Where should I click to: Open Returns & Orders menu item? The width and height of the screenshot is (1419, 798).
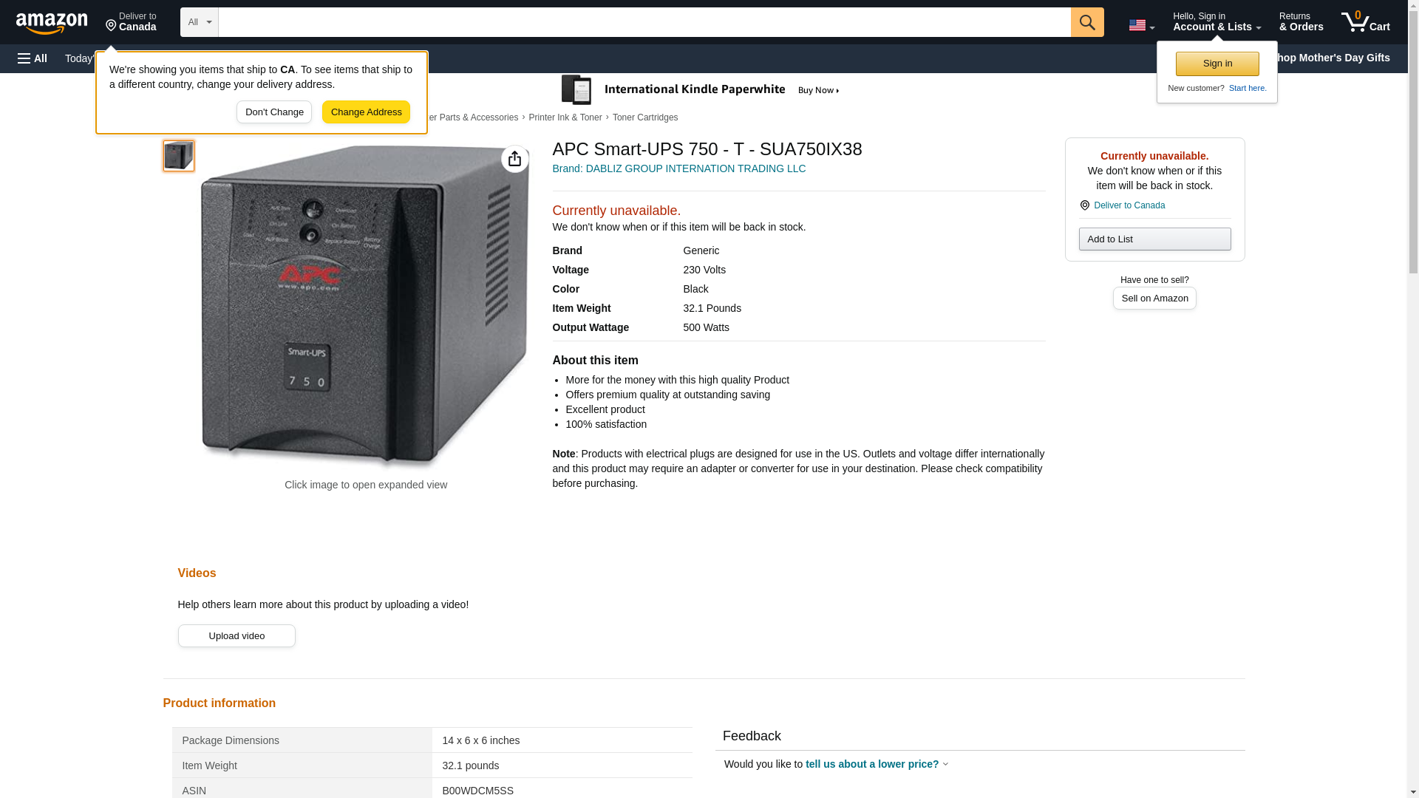(1300, 22)
